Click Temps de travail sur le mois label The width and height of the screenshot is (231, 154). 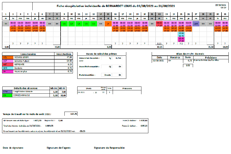tap(27, 114)
